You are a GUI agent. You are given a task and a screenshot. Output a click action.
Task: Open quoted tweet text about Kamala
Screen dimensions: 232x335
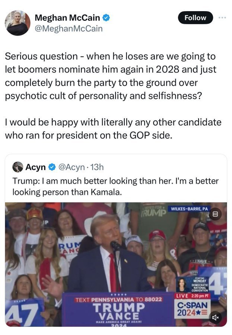(115, 186)
